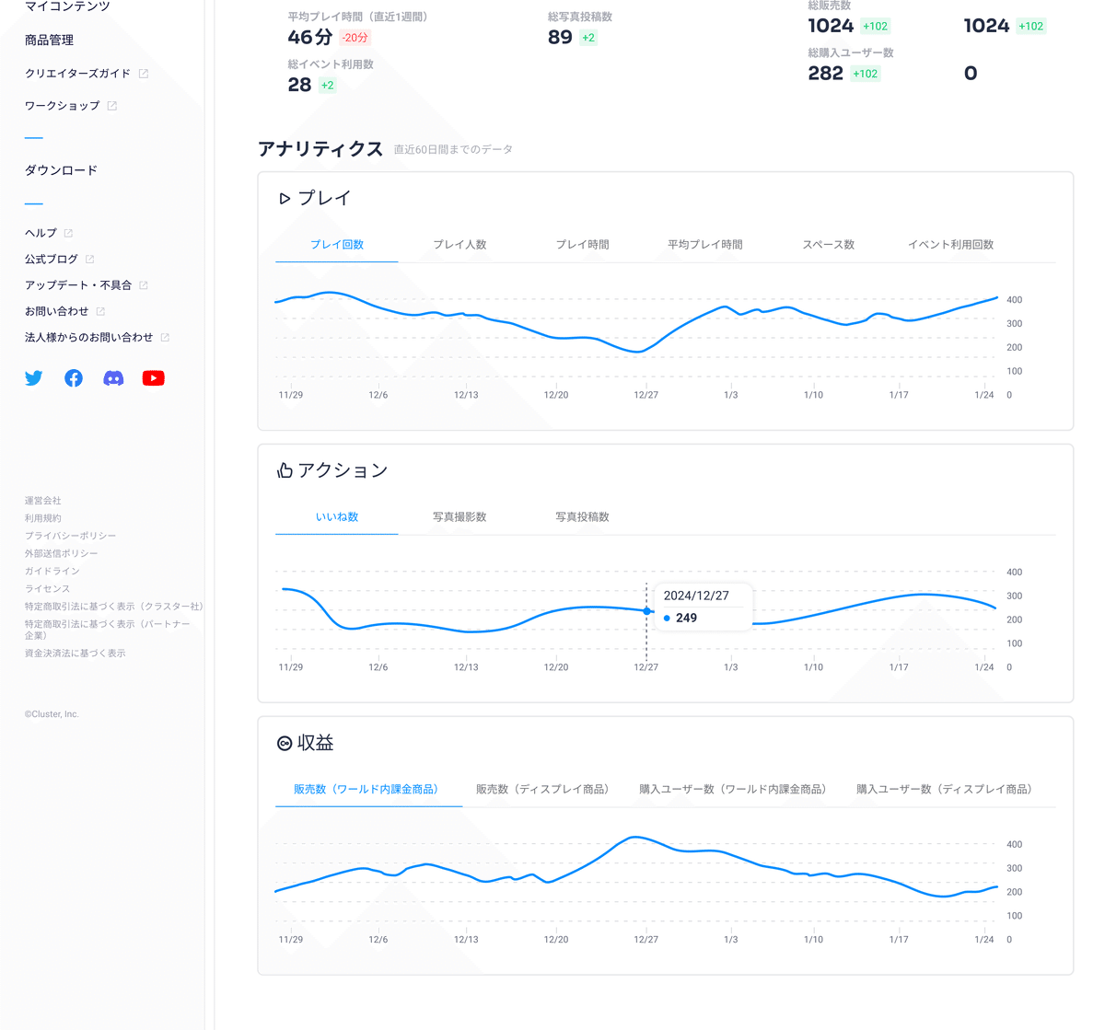This screenshot has width=1105, height=1030.
Task: Open the ヘルプ link
Action: 41,233
